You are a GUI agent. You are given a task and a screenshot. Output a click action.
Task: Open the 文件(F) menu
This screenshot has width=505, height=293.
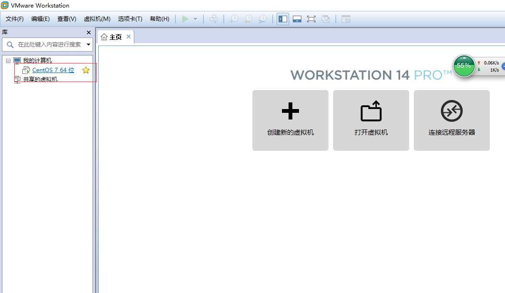point(15,19)
